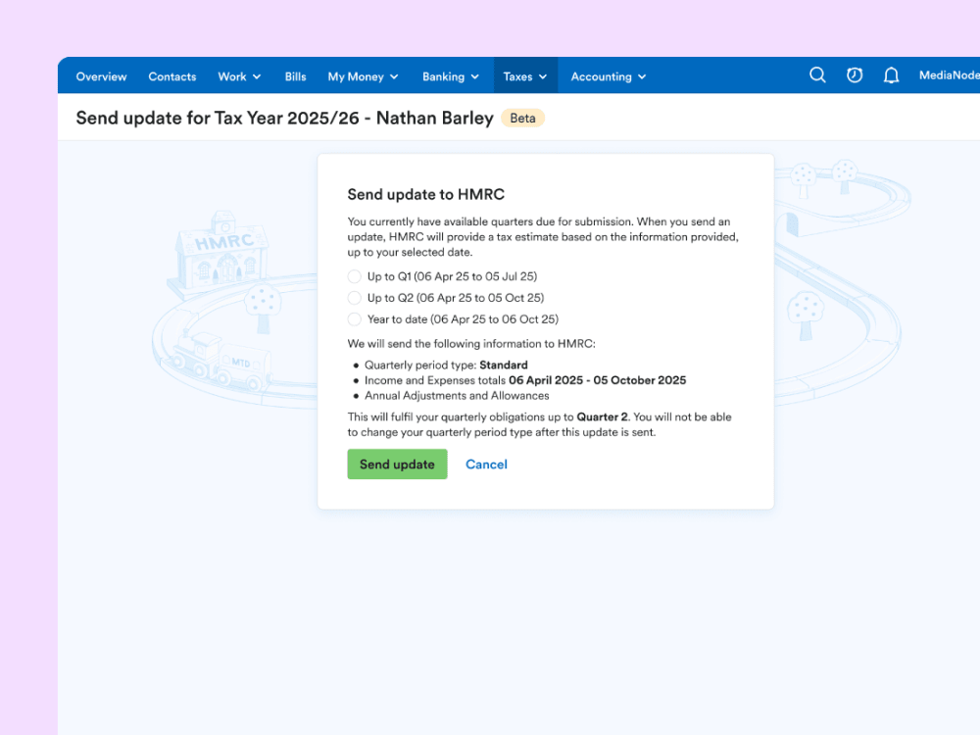
Task: Open the alarm clock timer icon
Action: click(855, 75)
